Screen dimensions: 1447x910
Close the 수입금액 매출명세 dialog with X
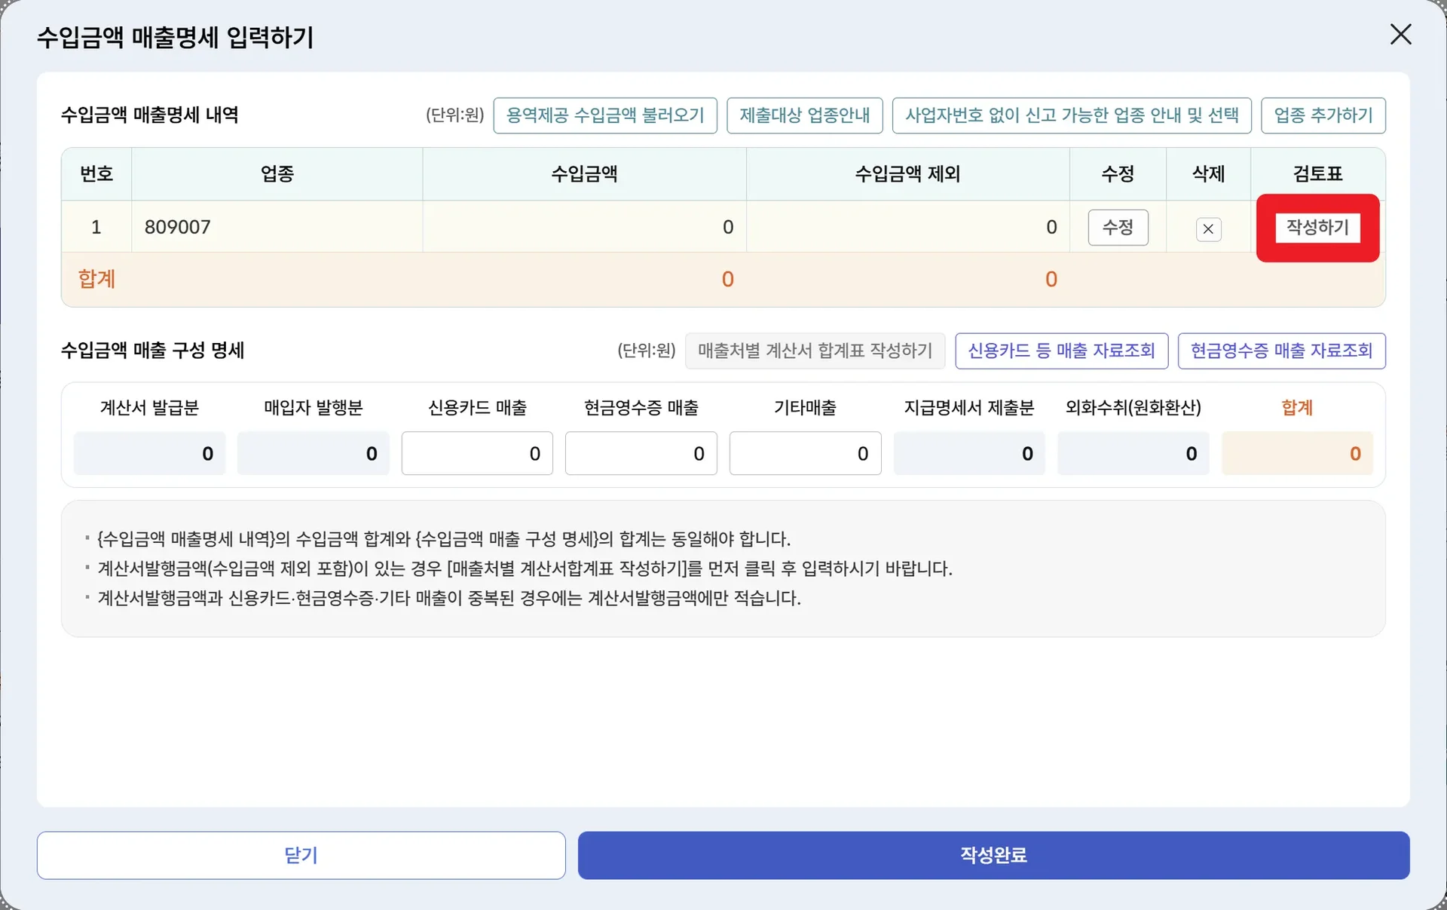tap(1400, 34)
